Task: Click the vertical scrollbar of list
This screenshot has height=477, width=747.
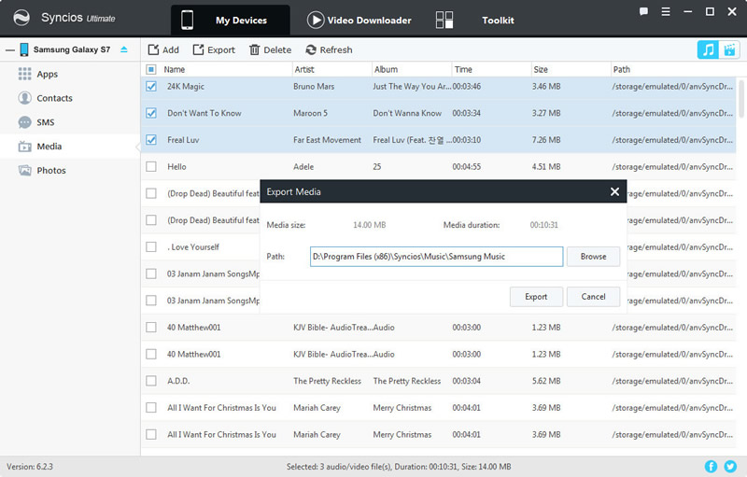Action: [x=741, y=99]
